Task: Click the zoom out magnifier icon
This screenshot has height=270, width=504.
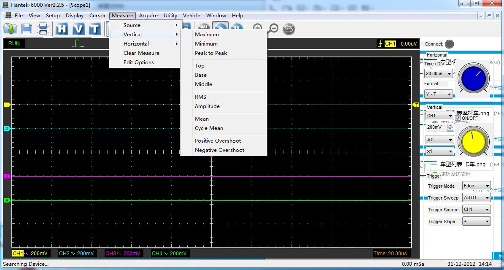Action: [x=274, y=29]
